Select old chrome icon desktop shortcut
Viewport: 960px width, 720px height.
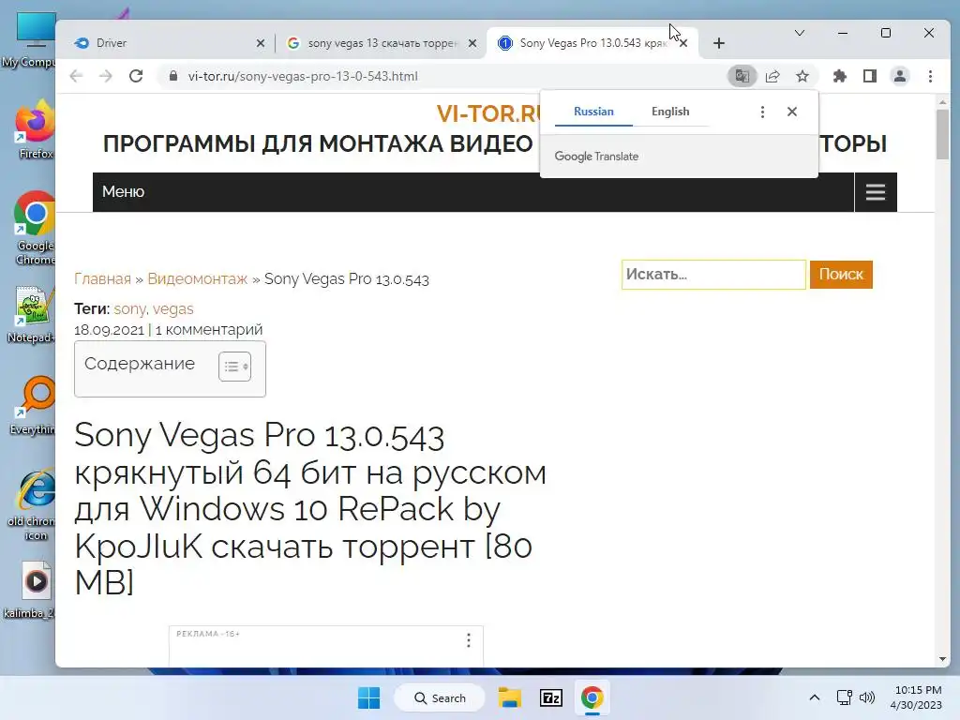[x=32, y=505]
